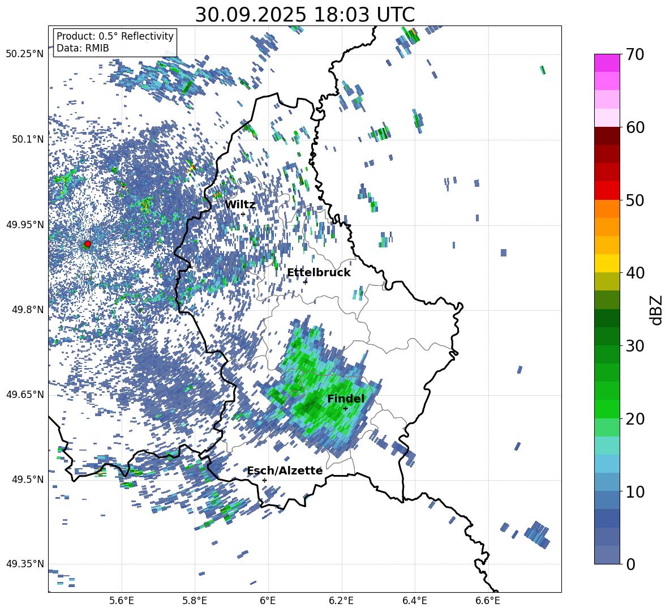Click the 50.1°N latitude tick label
The height and width of the screenshot is (612, 670).
pyautogui.click(x=28, y=139)
